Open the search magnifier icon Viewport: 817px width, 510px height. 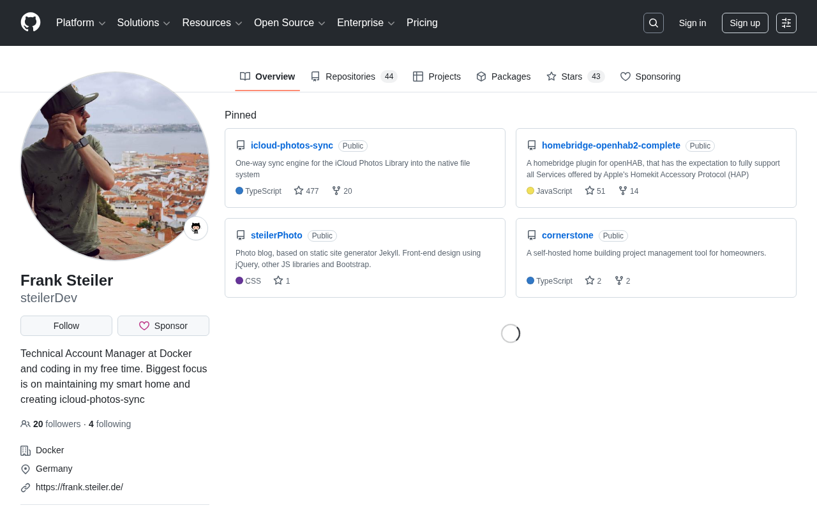(x=654, y=23)
